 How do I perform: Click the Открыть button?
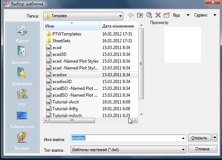click(x=200, y=137)
